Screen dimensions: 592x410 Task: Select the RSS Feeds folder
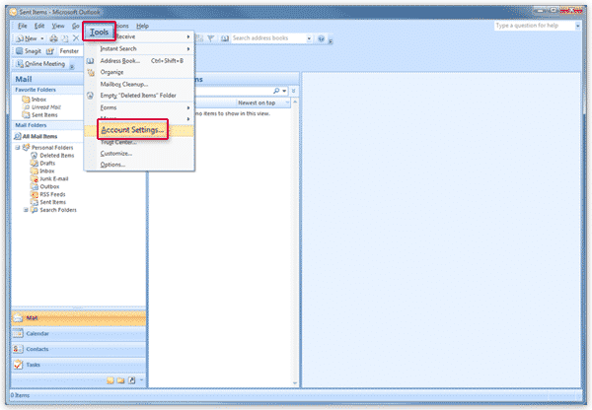(x=50, y=194)
